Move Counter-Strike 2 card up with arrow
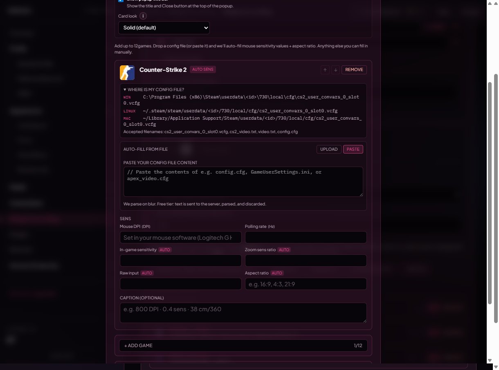The height and width of the screenshot is (370, 499). (325, 70)
